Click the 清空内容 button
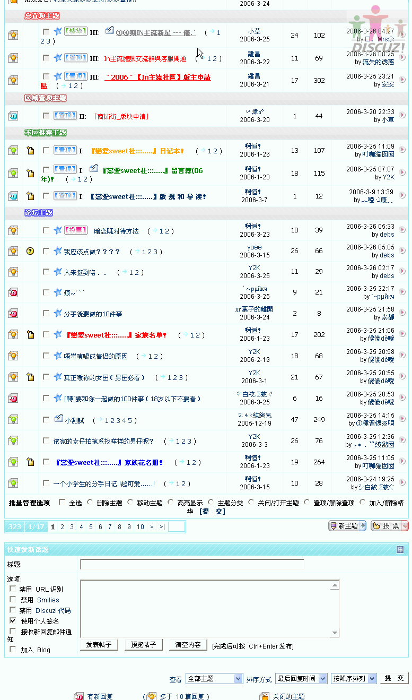The height and width of the screenshot is (700, 412). [x=188, y=645]
